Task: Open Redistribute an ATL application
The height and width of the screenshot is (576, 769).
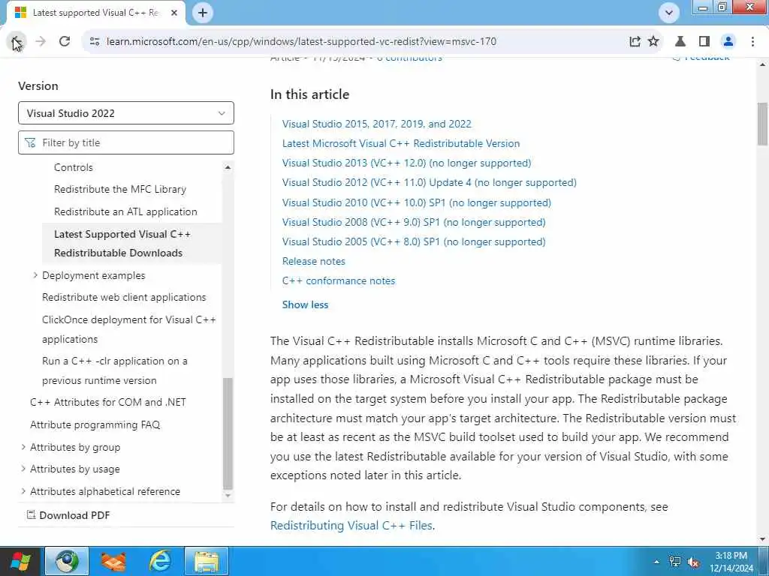Action: 125,211
